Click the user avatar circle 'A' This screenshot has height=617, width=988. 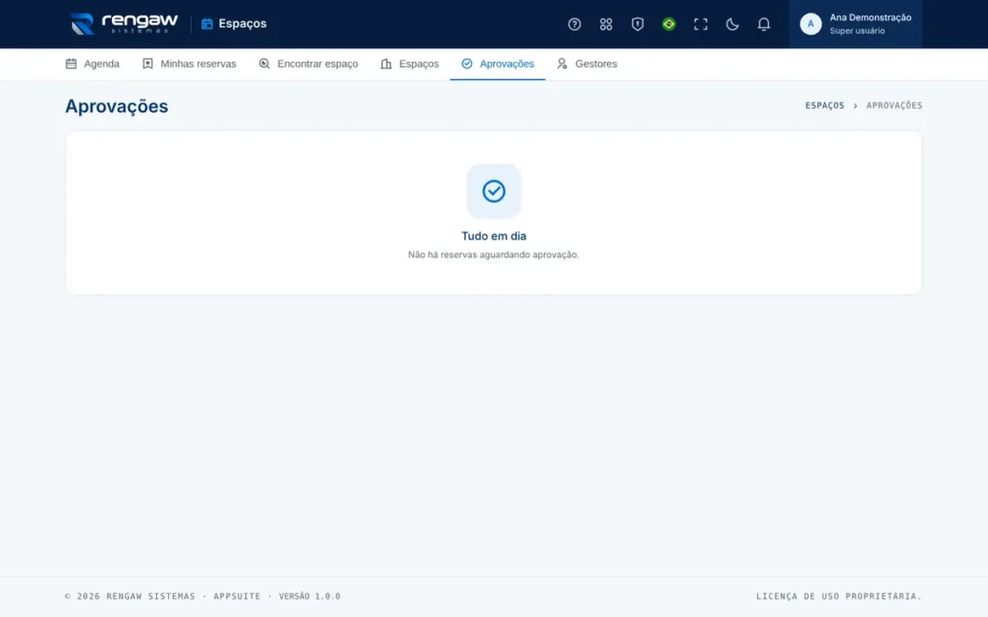(x=810, y=24)
